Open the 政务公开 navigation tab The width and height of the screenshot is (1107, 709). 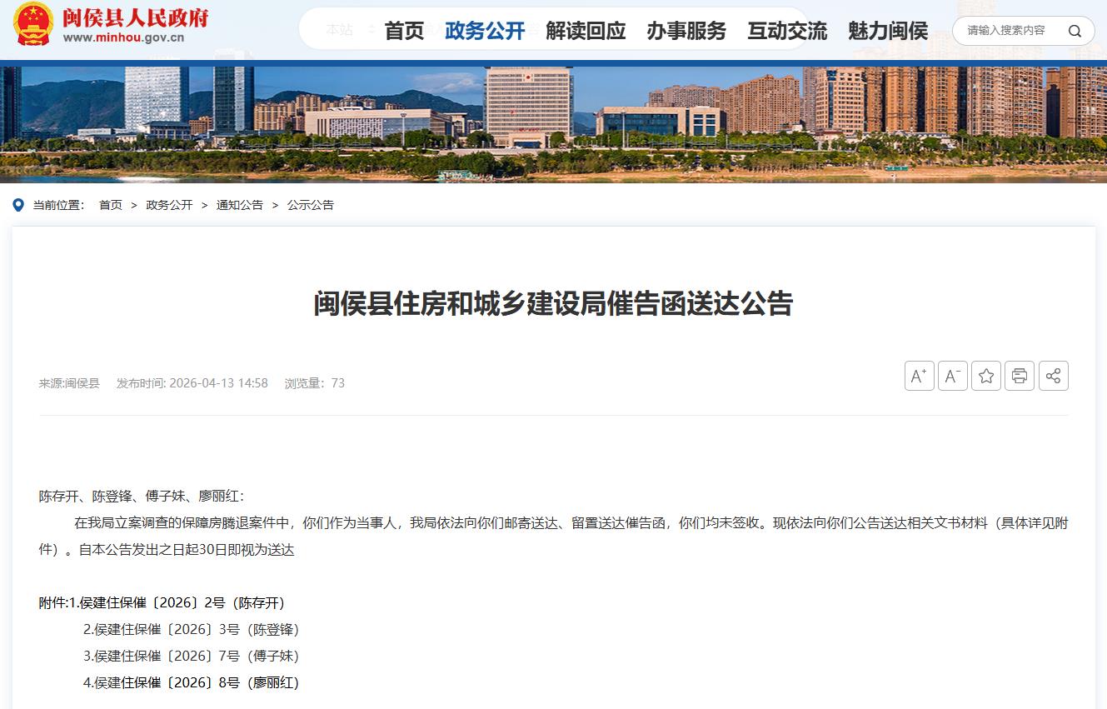(x=485, y=32)
